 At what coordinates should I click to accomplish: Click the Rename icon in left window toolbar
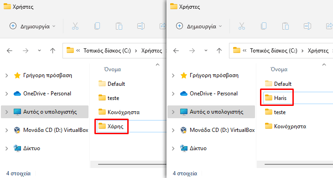pos(141,26)
